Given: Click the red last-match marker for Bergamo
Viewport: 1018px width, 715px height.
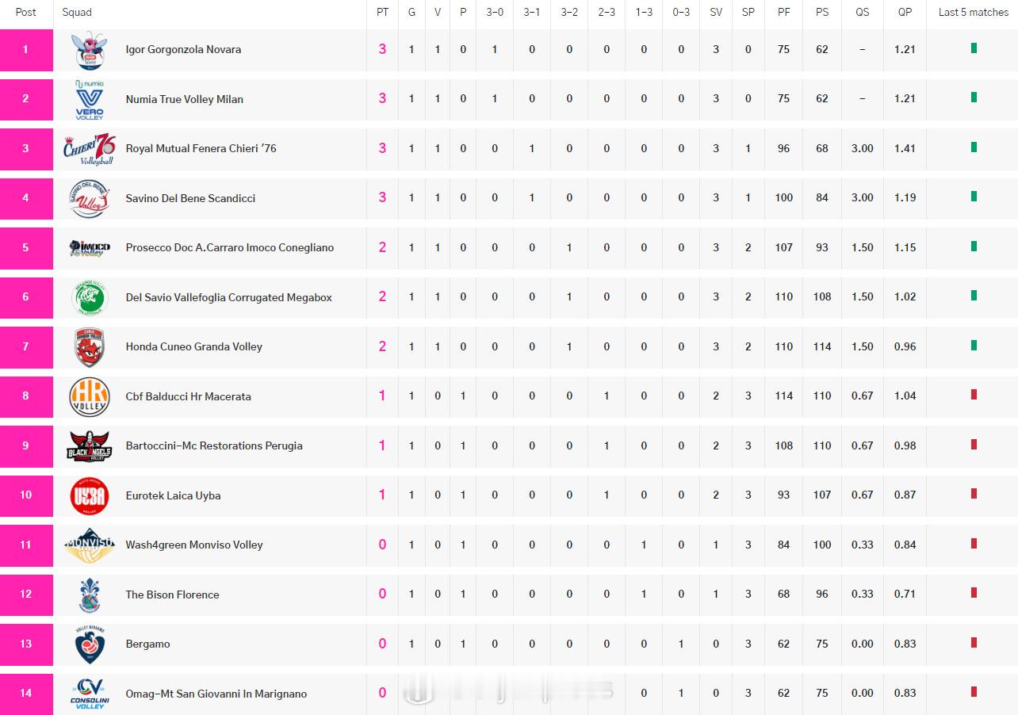Looking at the screenshot, I should pyautogui.click(x=974, y=643).
